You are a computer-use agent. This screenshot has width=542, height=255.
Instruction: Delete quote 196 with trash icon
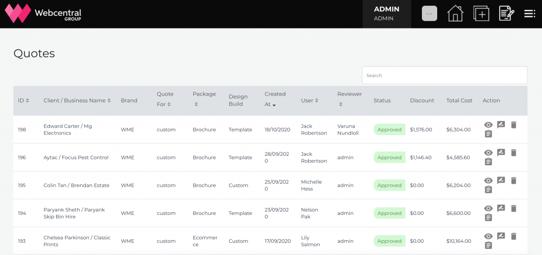pos(513,153)
